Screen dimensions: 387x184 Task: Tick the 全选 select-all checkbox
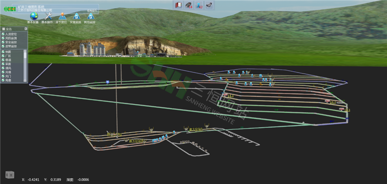click(3, 29)
